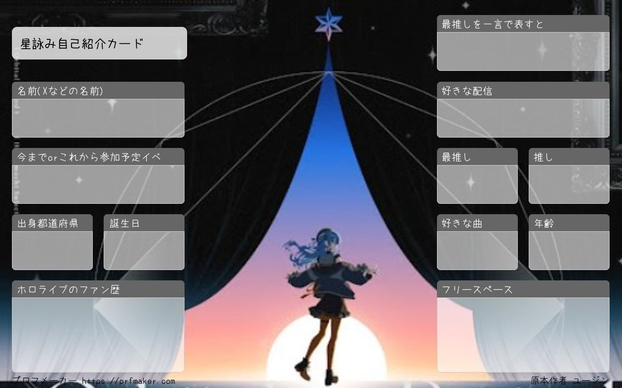Click the 今までorこれから参加予定イベ input box
Viewport: 622px width, 388px height.
[x=98, y=184]
